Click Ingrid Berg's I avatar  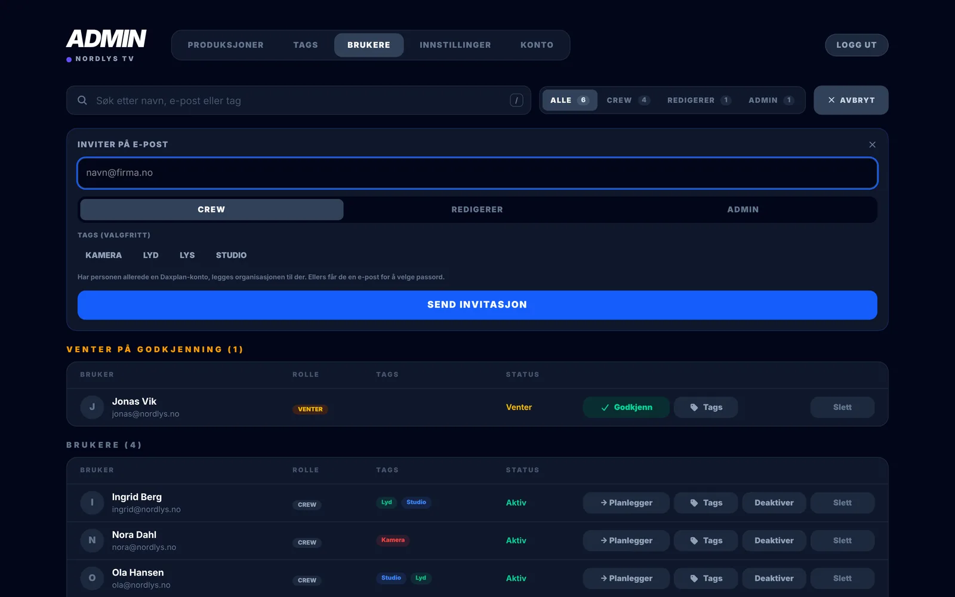point(92,503)
